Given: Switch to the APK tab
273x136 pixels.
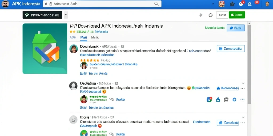Looking at the screenshot, I should (73, 37).
